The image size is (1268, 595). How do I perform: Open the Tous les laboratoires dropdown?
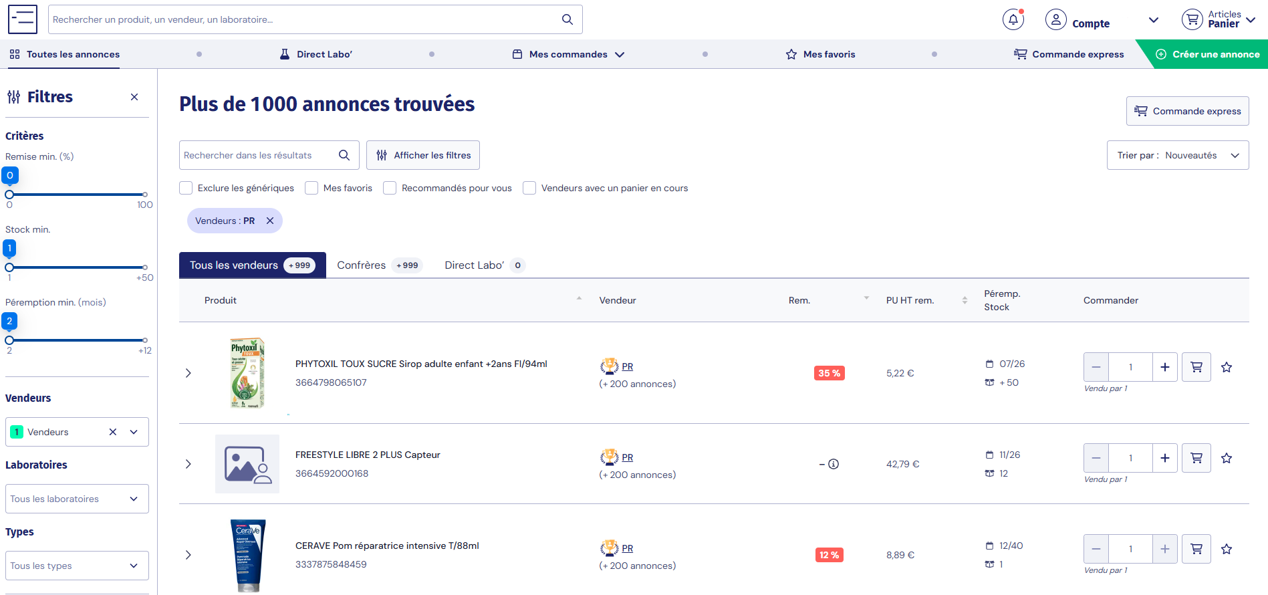[77, 499]
